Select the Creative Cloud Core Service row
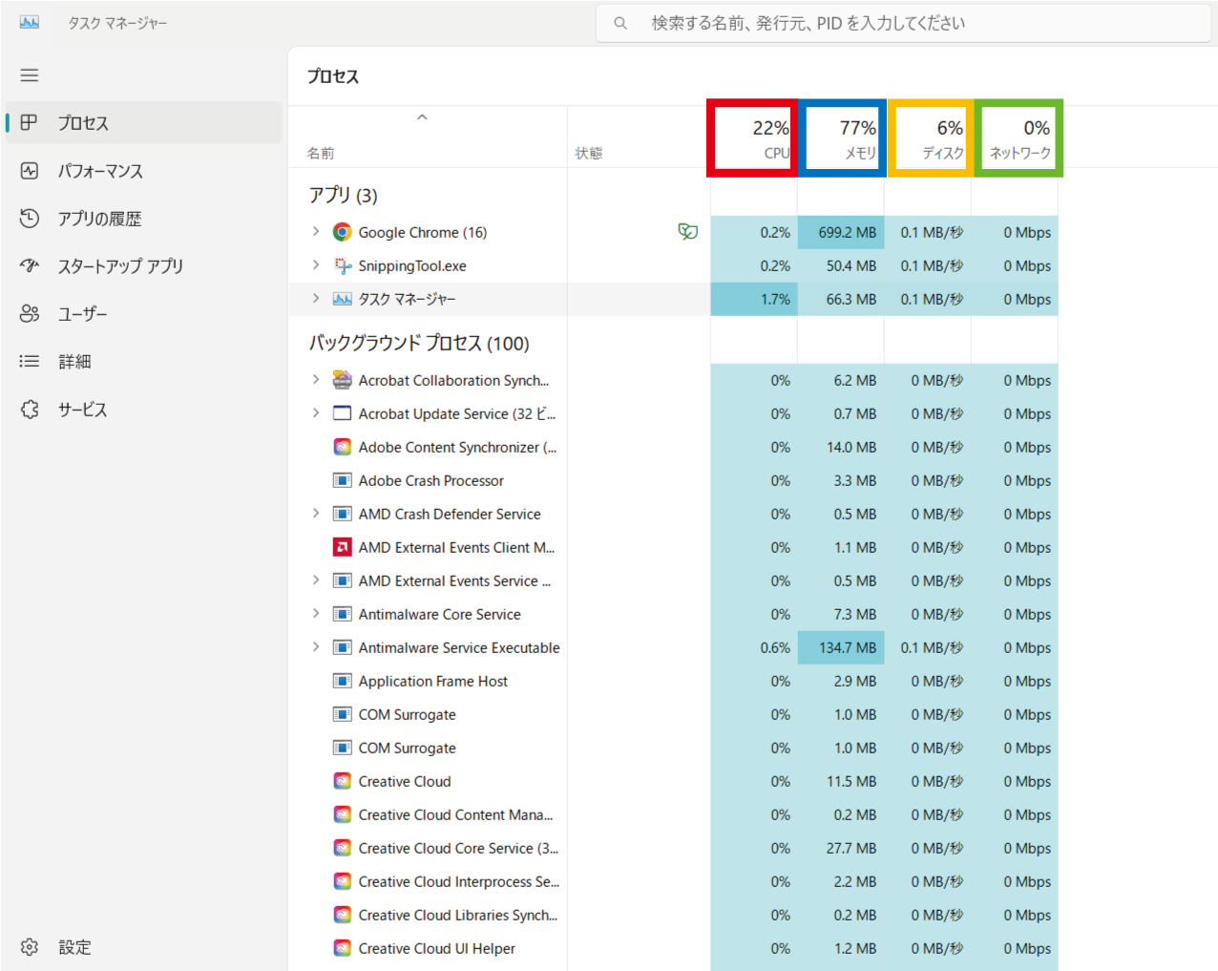The width and height of the screenshot is (1218, 971). point(673,848)
